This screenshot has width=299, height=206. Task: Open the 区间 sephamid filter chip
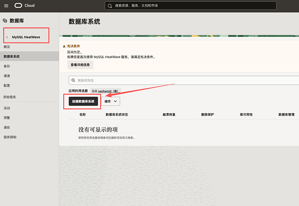[x=105, y=92]
